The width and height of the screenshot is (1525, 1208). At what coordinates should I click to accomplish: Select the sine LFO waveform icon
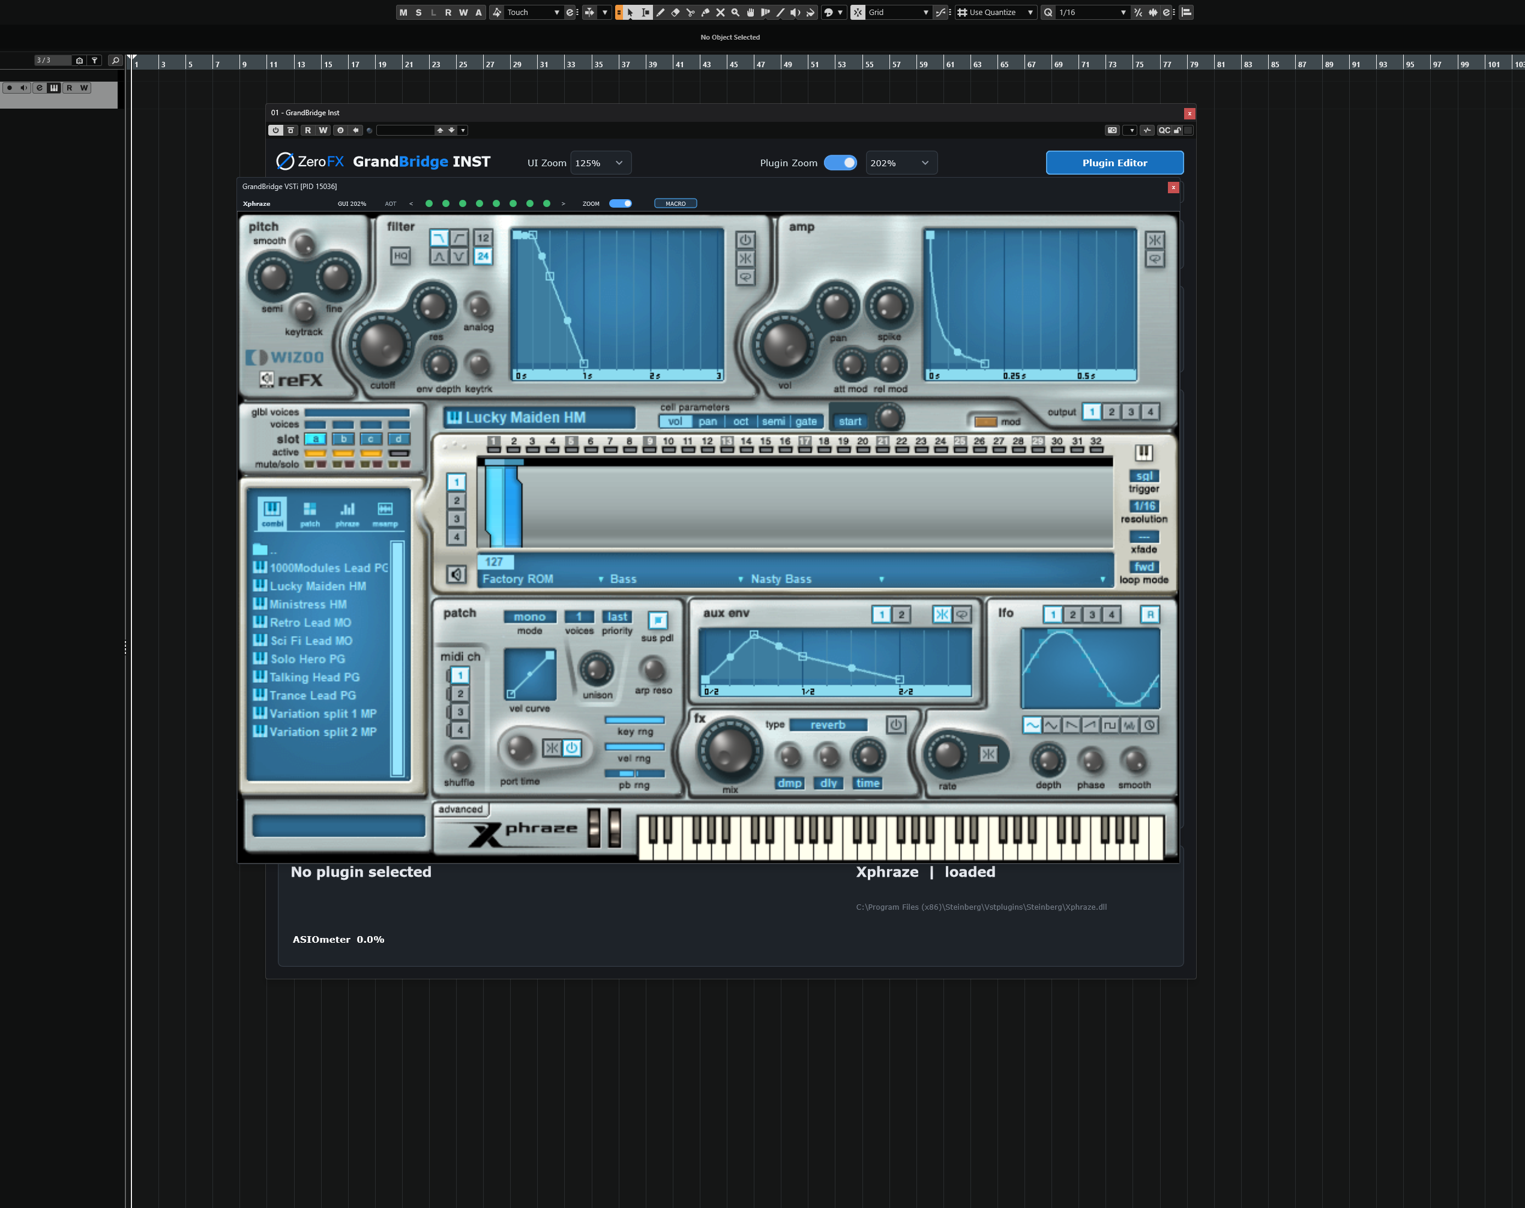pyautogui.click(x=1032, y=725)
